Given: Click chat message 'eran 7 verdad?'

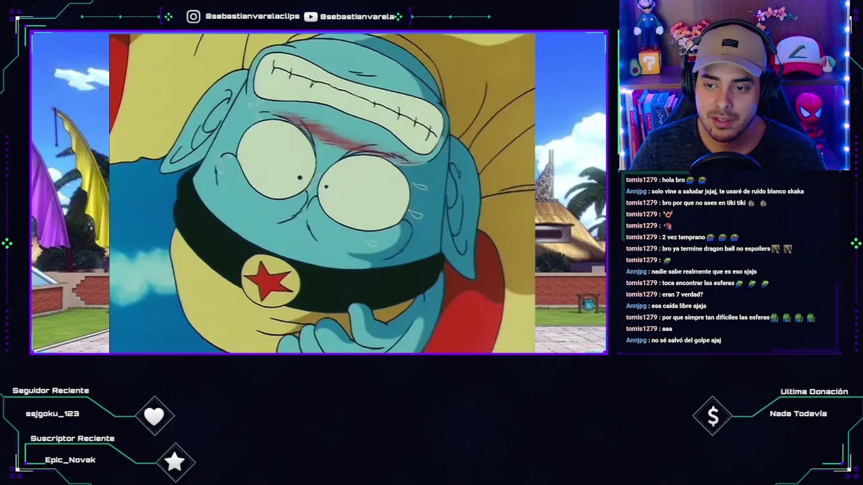Looking at the screenshot, I should point(664,294).
